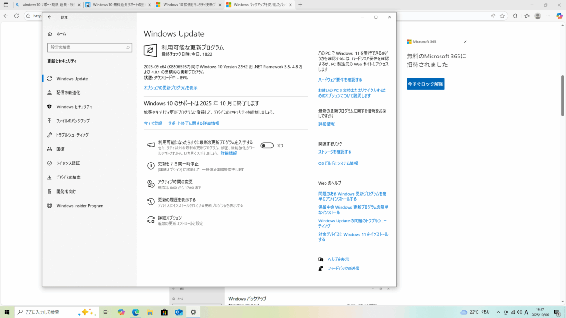This screenshot has width=566, height=318.
Task: Select the トラブルシューティング wrench icon
Action: [50, 135]
